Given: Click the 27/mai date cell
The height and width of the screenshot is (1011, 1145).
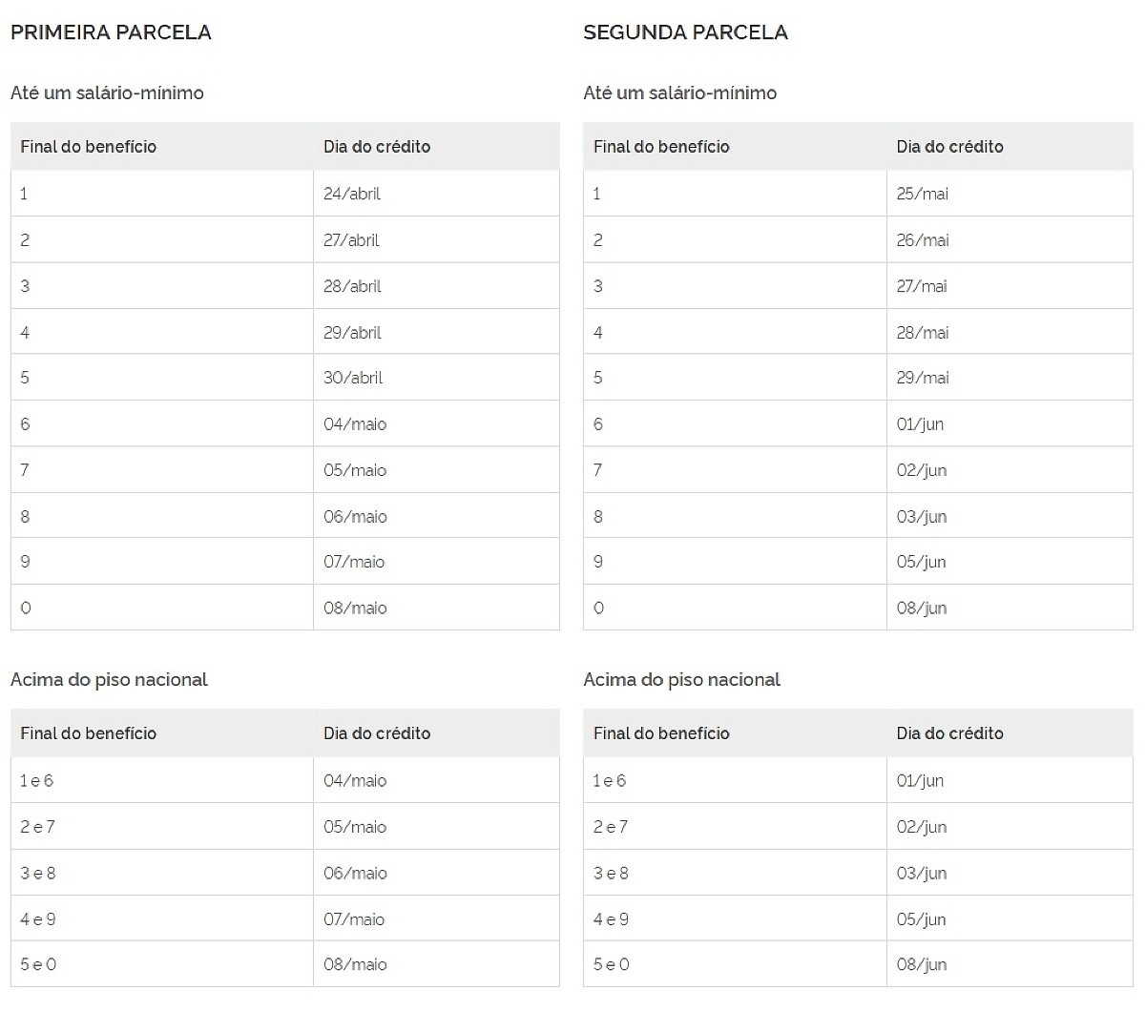Looking at the screenshot, I should tap(922, 286).
